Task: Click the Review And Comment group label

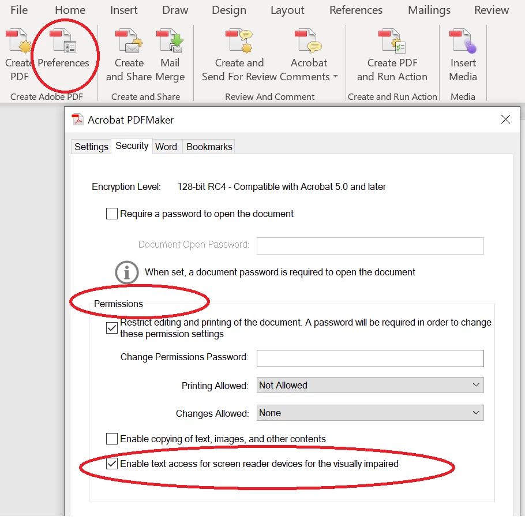Action: [269, 97]
